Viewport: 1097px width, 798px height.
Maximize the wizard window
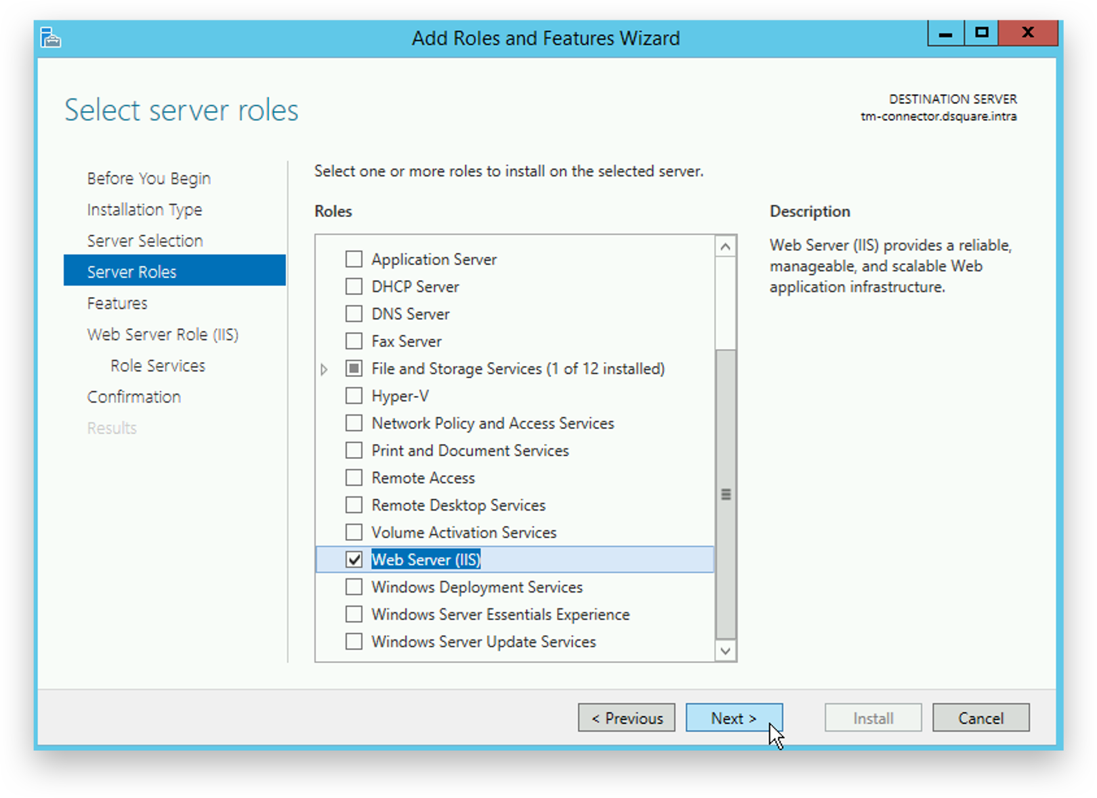pos(981,33)
